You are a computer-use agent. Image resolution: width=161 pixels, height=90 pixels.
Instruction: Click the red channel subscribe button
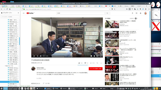pyautogui.click(x=96, y=69)
